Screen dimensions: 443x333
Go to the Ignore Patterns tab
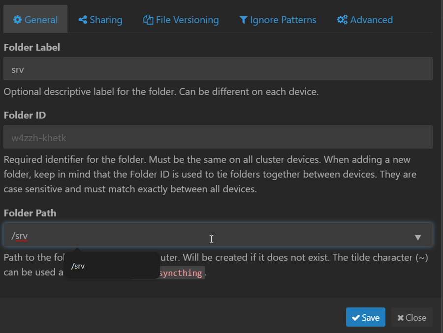pyautogui.click(x=278, y=20)
